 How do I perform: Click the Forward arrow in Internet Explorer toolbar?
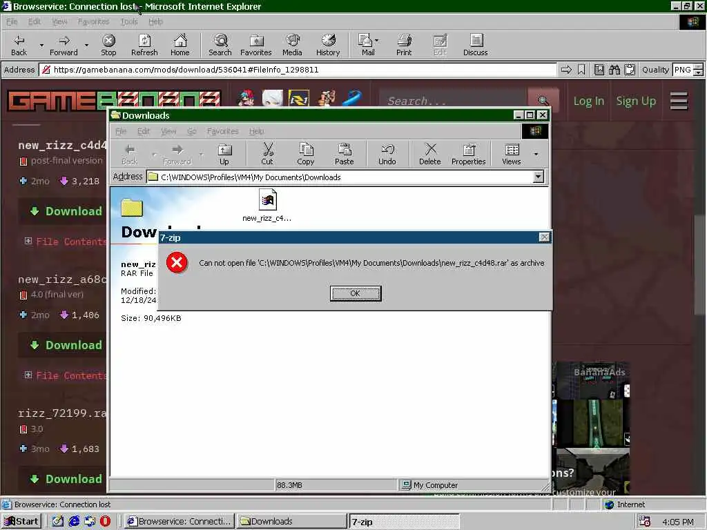64,45
